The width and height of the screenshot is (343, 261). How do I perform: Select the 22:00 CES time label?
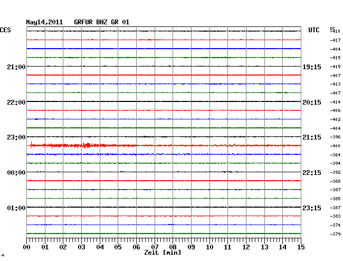(x=16, y=102)
